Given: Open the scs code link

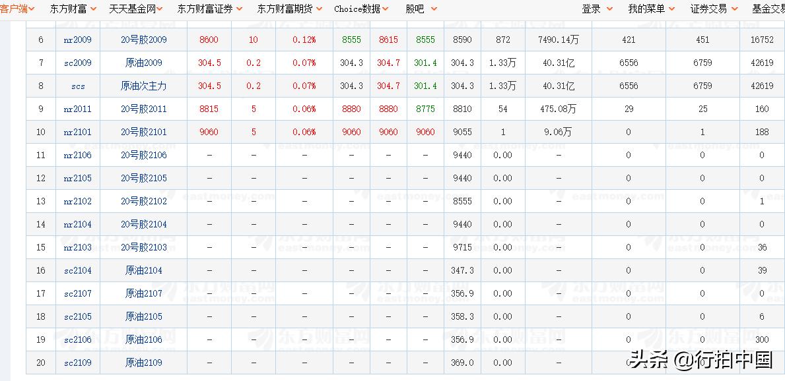Looking at the screenshot, I should [78, 86].
